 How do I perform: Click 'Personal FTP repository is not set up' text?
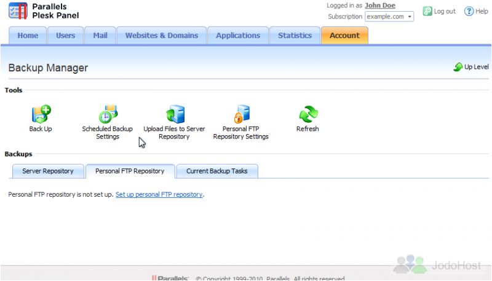60,194
